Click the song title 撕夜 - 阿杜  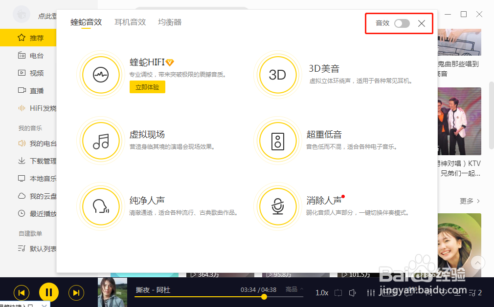point(153,290)
